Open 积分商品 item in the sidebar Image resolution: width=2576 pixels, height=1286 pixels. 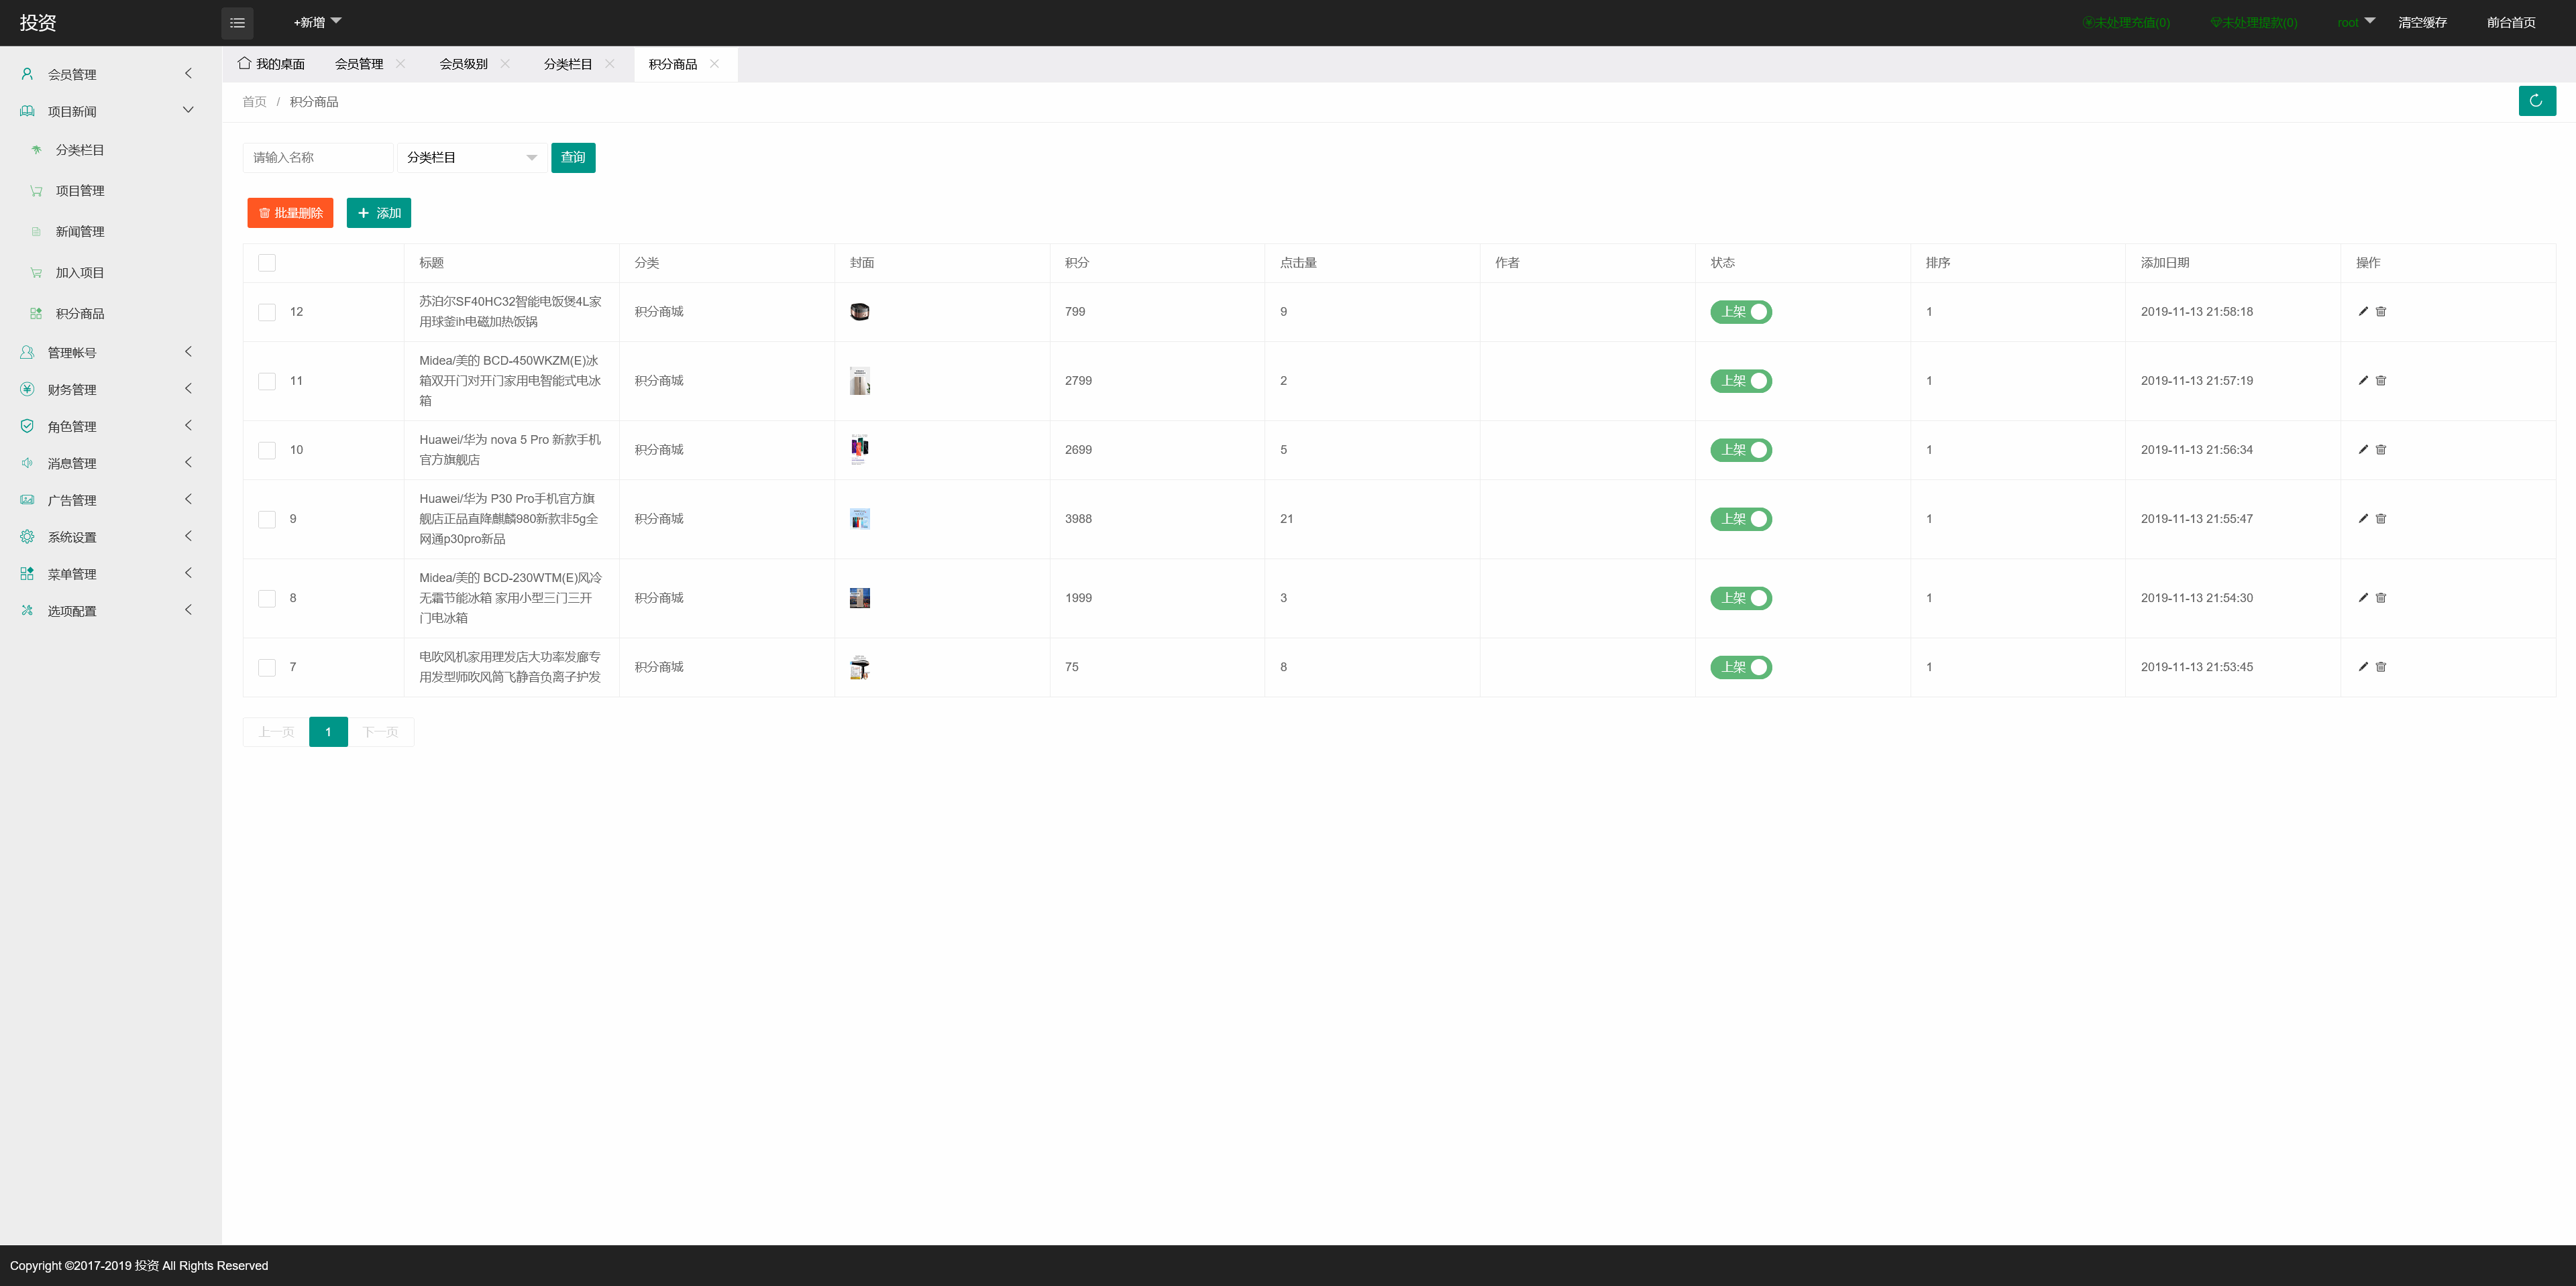pos(80,314)
